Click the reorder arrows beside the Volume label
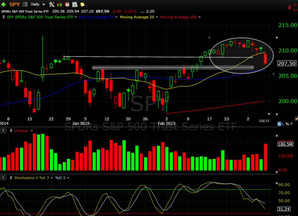298x216 pixels. click(x=11, y=131)
